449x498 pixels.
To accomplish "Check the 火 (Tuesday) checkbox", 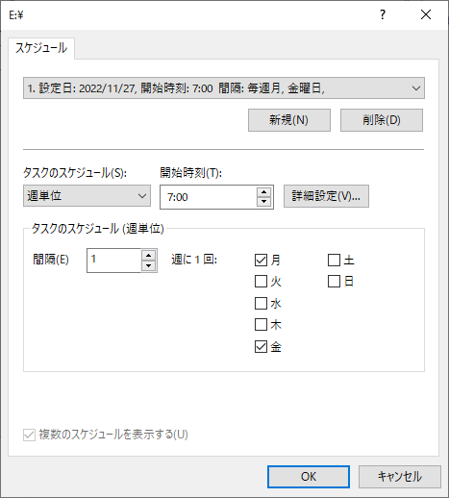I will coord(261,282).
